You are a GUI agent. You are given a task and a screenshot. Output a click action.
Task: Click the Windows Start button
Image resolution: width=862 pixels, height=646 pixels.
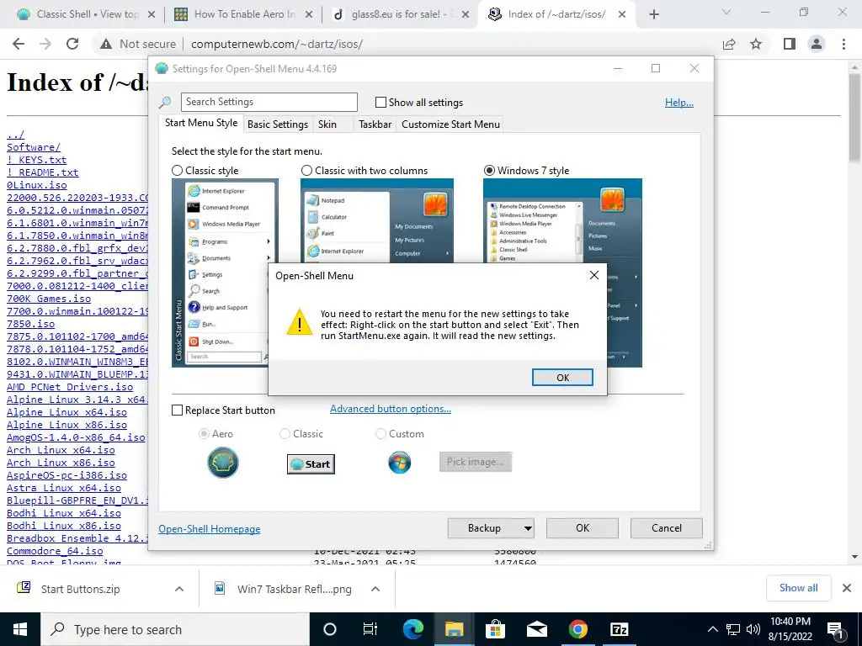pyautogui.click(x=20, y=629)
